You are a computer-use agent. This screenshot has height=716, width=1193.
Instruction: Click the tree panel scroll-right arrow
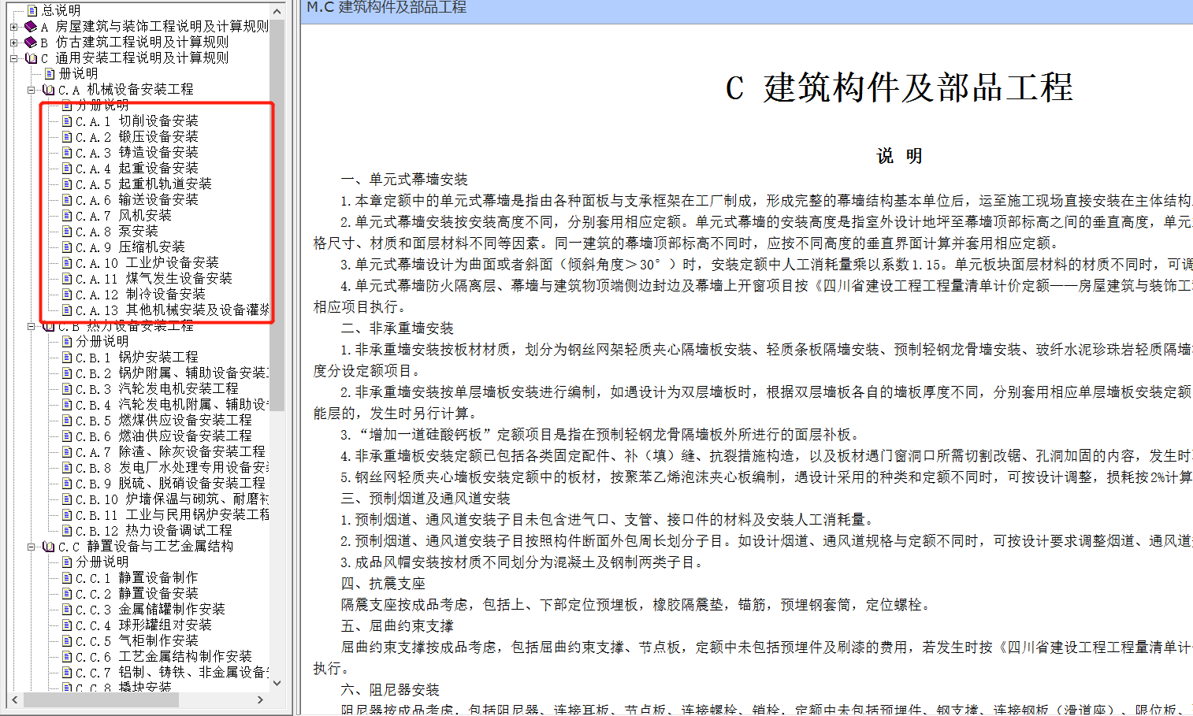click(261, 699)
